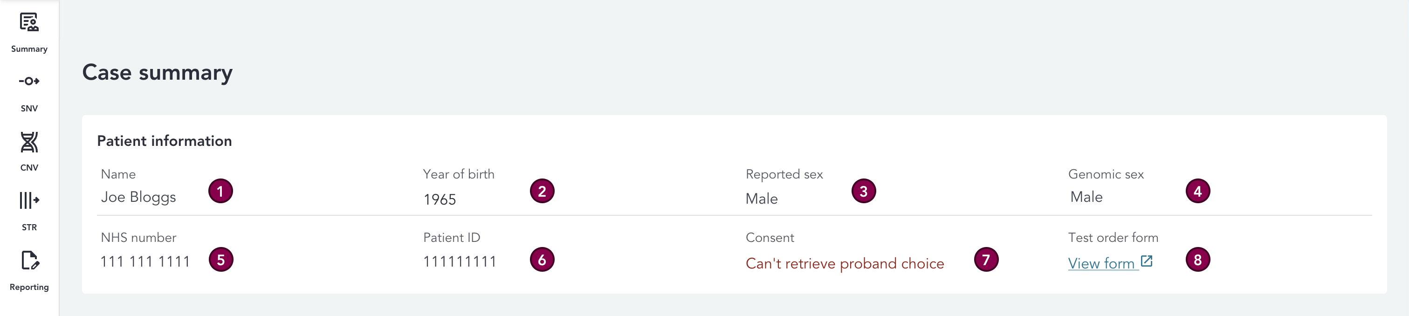Viewport: 1409px width, 316px height.
Task: Click annotation marker number 5
Action: coord(220,260)
